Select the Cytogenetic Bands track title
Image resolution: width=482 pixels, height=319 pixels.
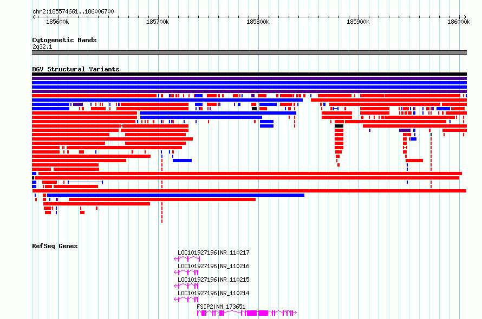click(x=64, y=40)
